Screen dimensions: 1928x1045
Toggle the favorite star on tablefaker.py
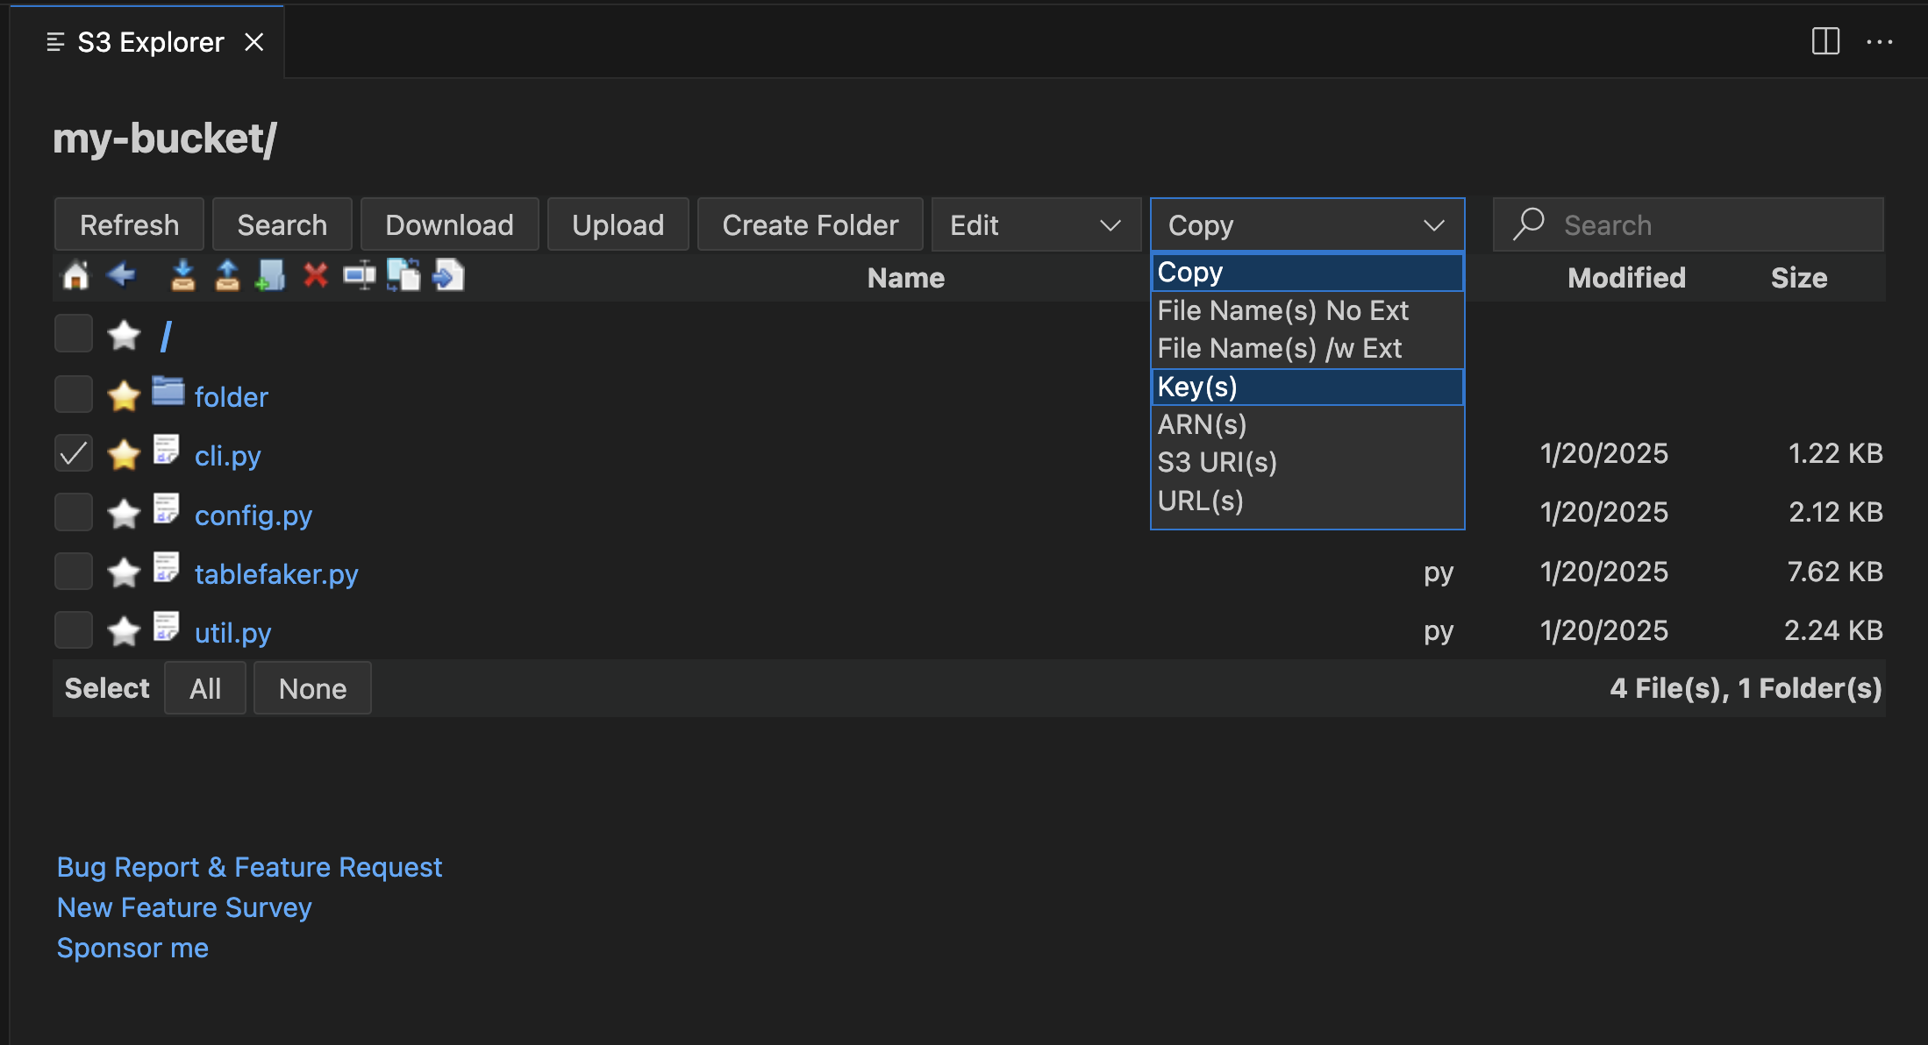coord(124,572)
